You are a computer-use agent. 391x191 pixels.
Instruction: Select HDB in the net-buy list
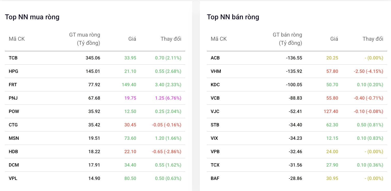coord(13,152)
